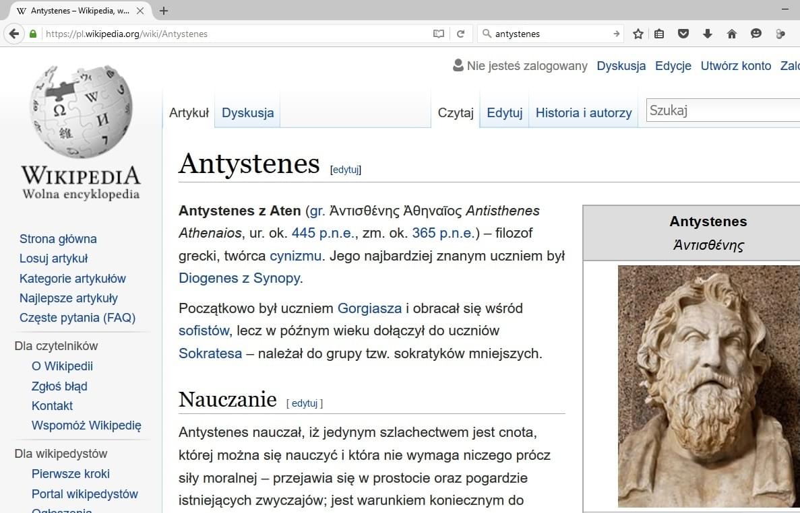Click the Pocket icon in the toolbar
800x513 pixels.
(x=683, y=34)
